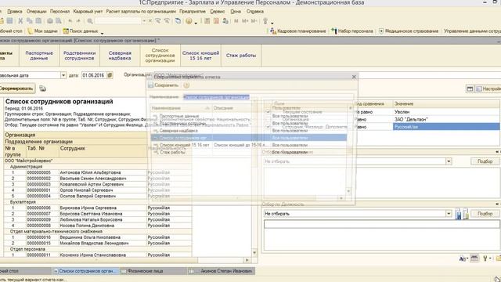Open calendar picker next to date 01.06.2016
The width and height of the screenshot is (501, 282).
pyautogui.click(x=110, y=75)
